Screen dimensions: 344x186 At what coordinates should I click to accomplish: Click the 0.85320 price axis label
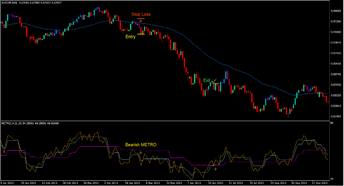pos(336,95)
